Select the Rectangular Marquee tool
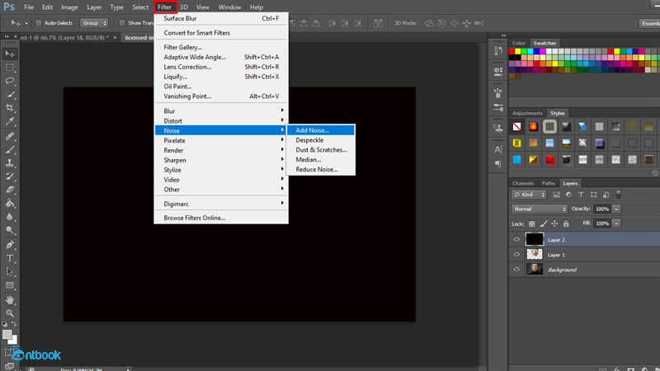660x371 pixels. [x=10, y=68]
